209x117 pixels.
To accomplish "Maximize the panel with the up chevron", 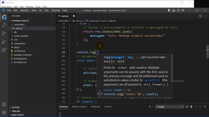I will point(200,107).
